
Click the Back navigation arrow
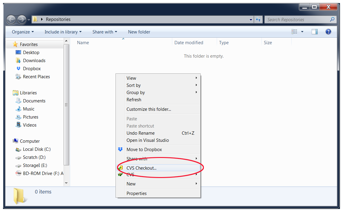tap(11, 20)
